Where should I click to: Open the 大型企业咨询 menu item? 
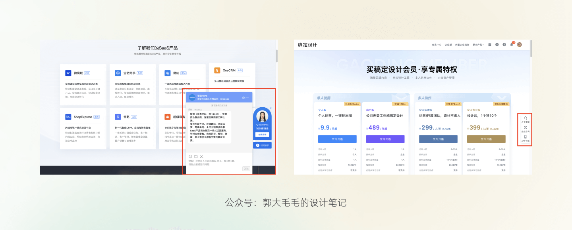(x=462, y=45)
